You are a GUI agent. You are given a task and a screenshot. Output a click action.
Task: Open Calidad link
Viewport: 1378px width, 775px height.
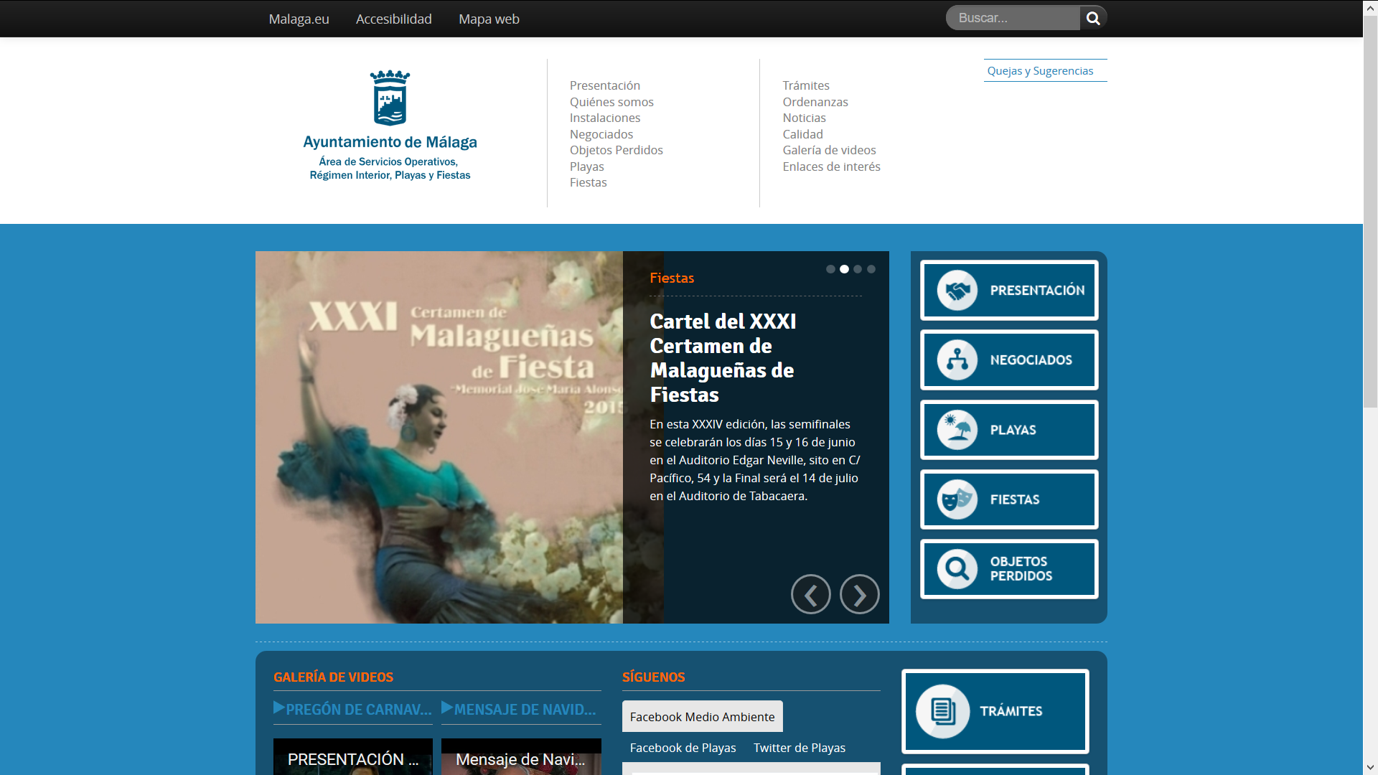point(802,134)
